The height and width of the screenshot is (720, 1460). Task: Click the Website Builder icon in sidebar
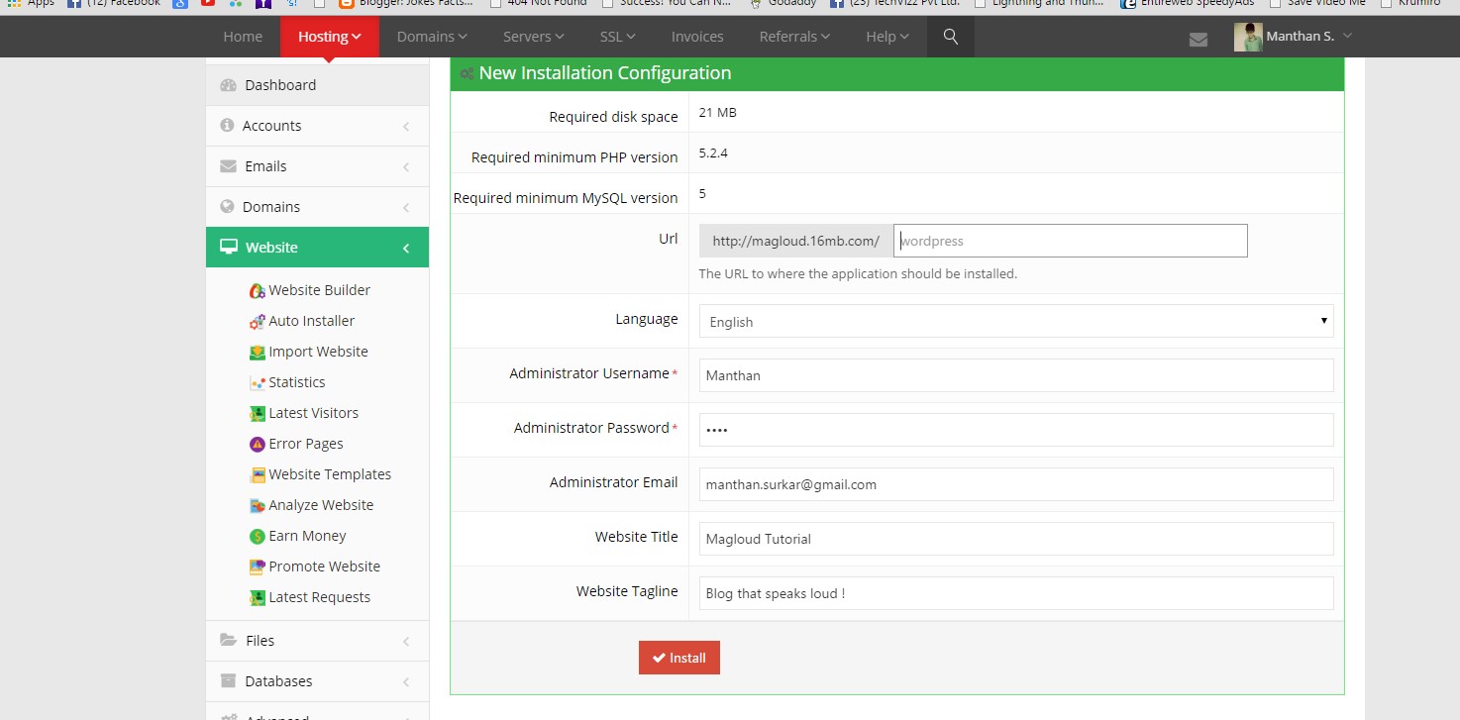(257, 290)
